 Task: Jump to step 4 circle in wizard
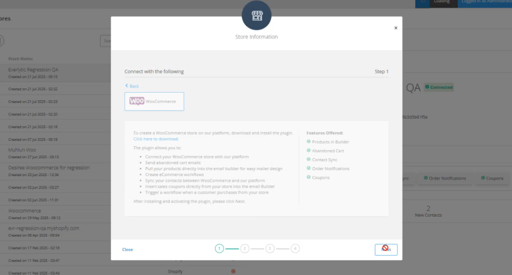coord(295,249)
